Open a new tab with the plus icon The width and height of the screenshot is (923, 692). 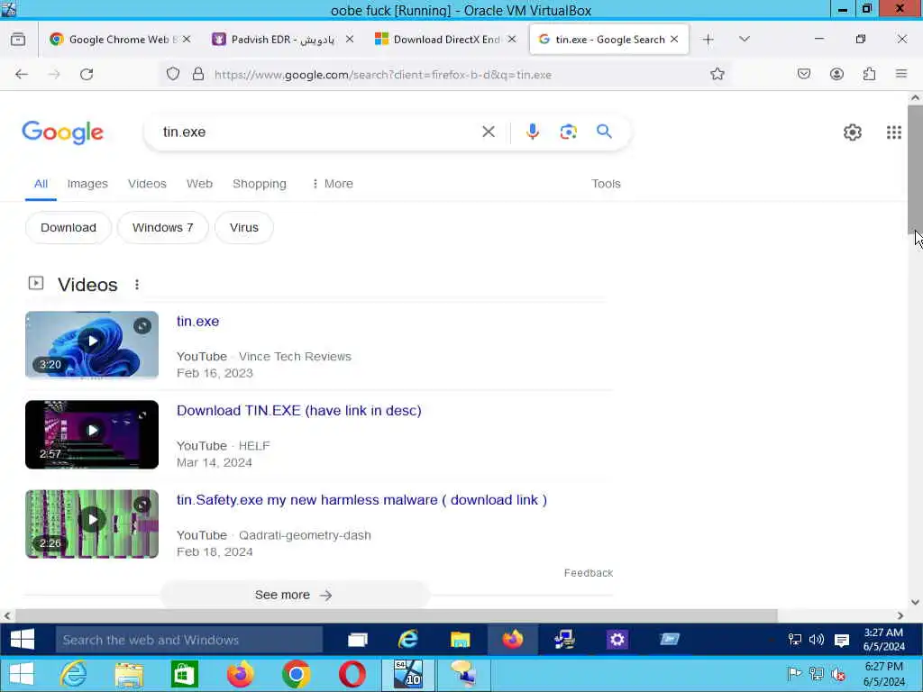708,40
